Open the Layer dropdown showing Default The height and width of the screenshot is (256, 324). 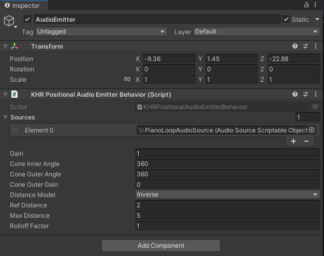(x=257, y=32)
